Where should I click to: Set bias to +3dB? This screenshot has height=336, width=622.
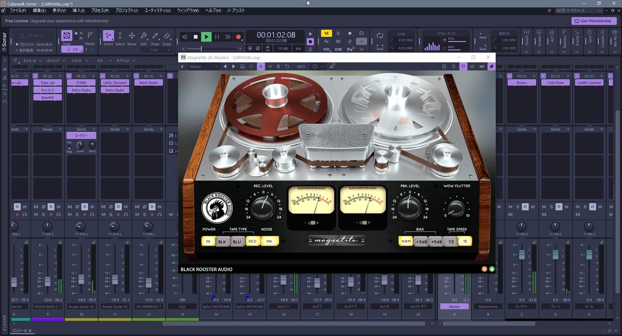point(421,241)
